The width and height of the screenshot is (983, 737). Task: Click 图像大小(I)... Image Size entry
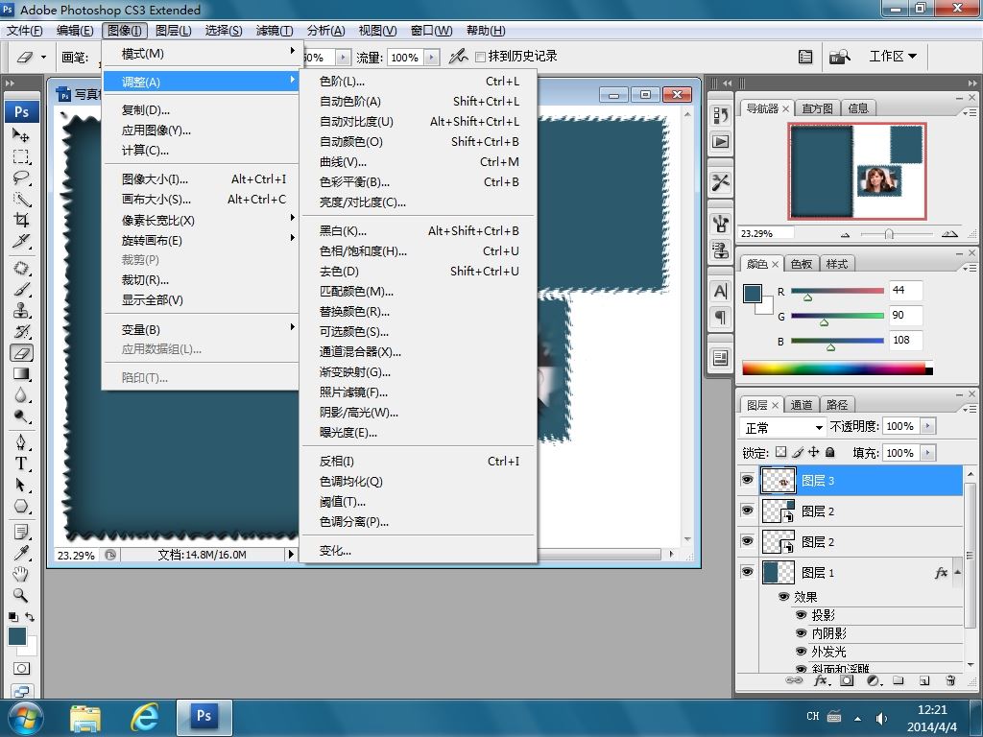(200, 179)
